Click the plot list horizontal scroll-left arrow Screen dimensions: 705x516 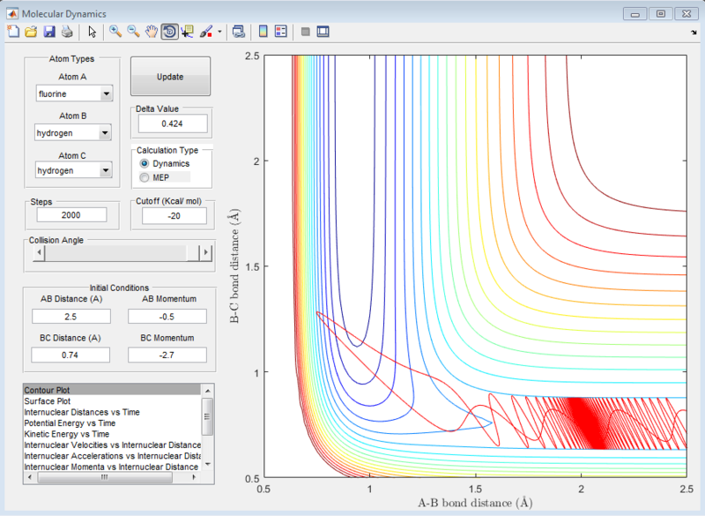[x=30, y=477]
